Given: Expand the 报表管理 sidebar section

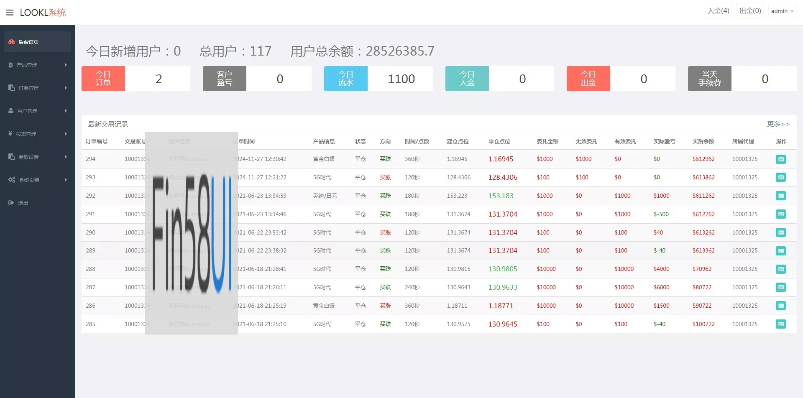Looking at the screenshot, I should click(x=37, y=134).
